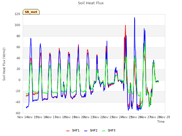Click the red SHF1 peak reaching 100
Image resolution: width=182 pixels, height=136 pixels.
[x=125, y=25]
